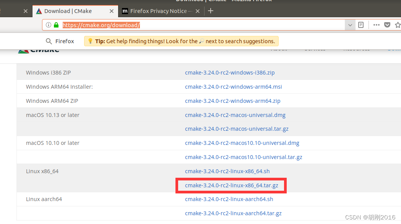Close the Download | CMake tab

[x=112, y=11]
